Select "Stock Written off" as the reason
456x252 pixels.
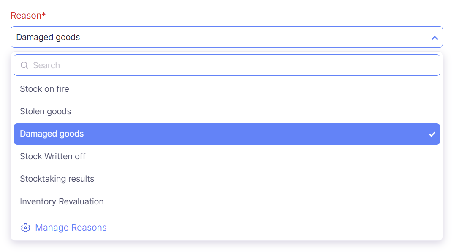point(53,156)
